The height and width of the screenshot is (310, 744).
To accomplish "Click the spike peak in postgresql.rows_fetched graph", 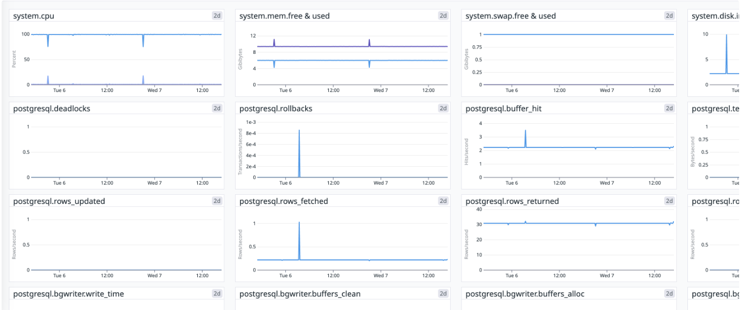I will click(x=299, y=223).
